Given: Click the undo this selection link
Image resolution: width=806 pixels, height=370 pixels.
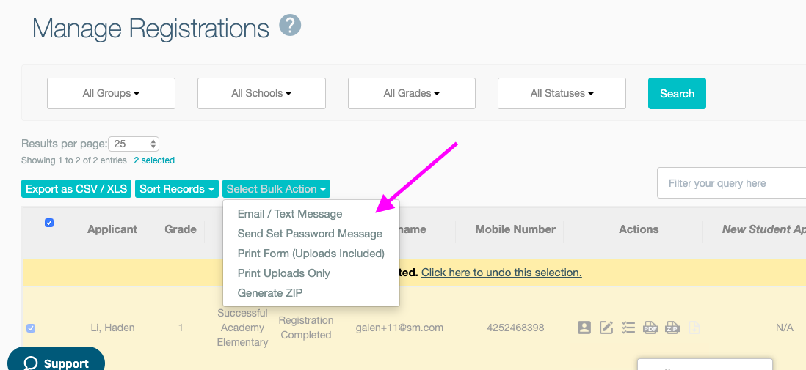Looking at the screenshot, I should (501, 273).
